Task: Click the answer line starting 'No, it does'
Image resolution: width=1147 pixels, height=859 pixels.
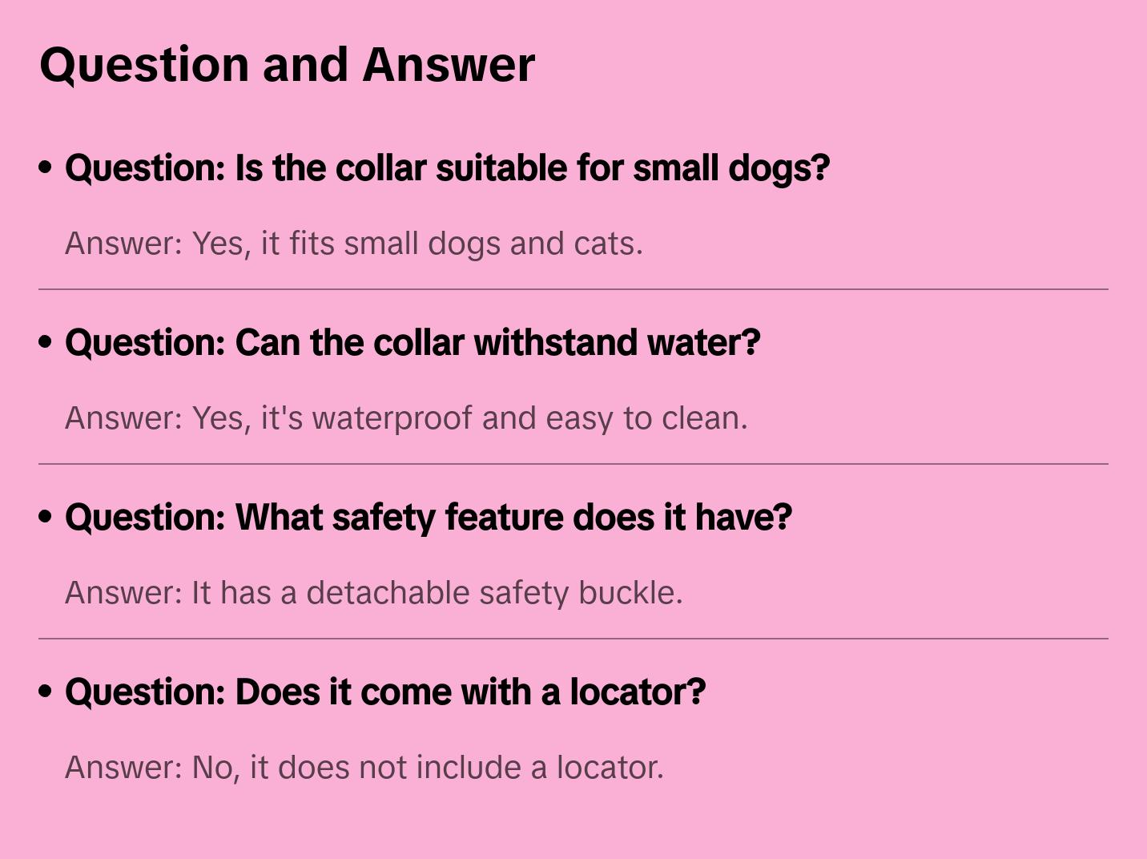Action: (364, 768)
